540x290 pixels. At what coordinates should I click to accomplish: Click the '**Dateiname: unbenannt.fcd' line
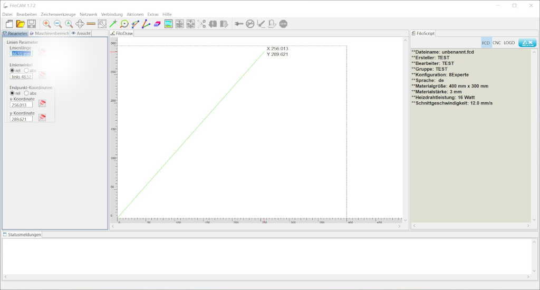coord(442,52)
